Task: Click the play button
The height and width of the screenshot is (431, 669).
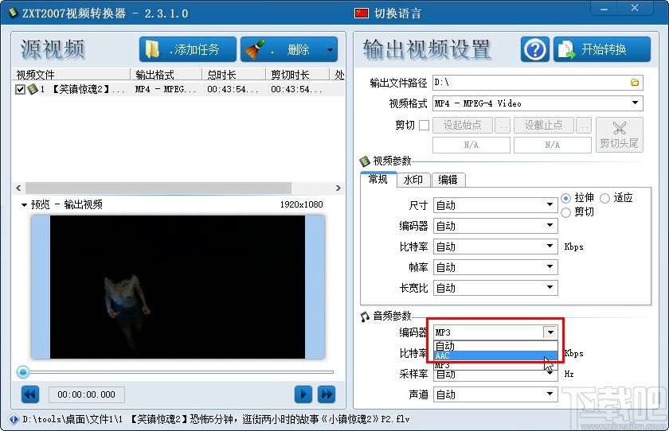Action: 303,394
